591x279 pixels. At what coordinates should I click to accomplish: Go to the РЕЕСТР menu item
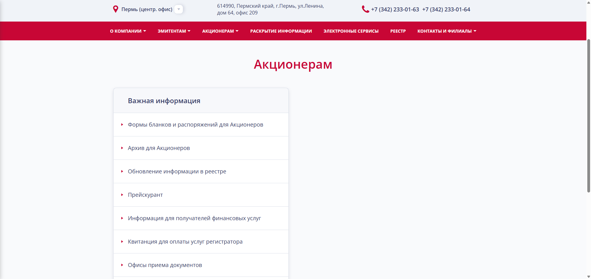[x=398, y=31]
